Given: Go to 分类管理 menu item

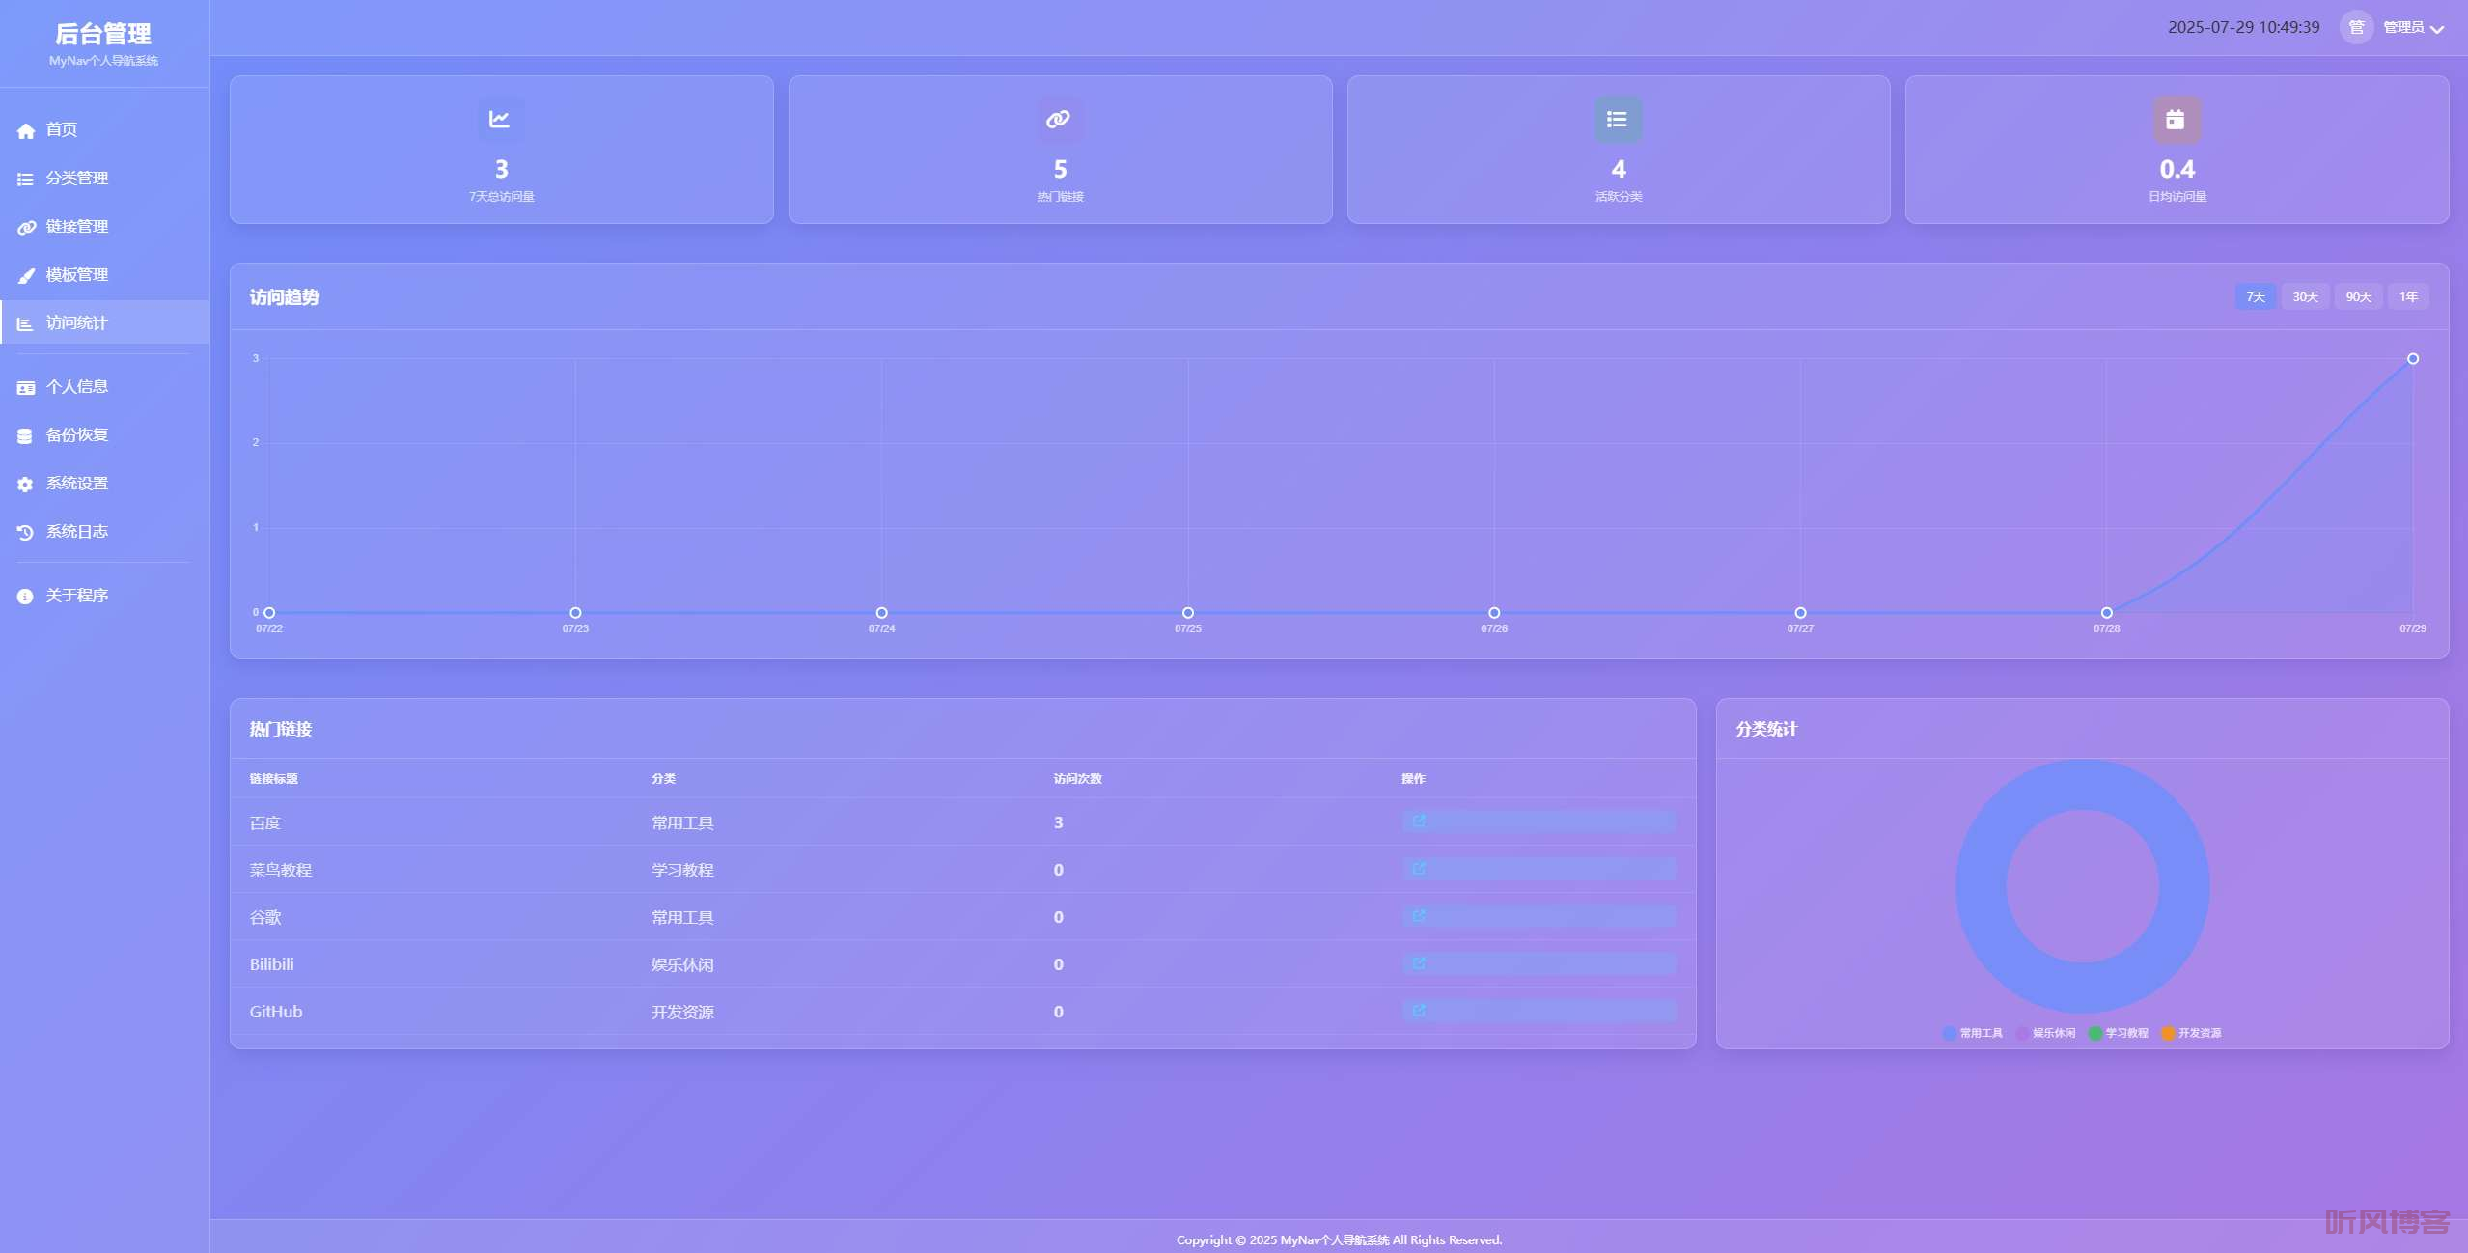Looking at the screenshot, I should click(76, 179).
